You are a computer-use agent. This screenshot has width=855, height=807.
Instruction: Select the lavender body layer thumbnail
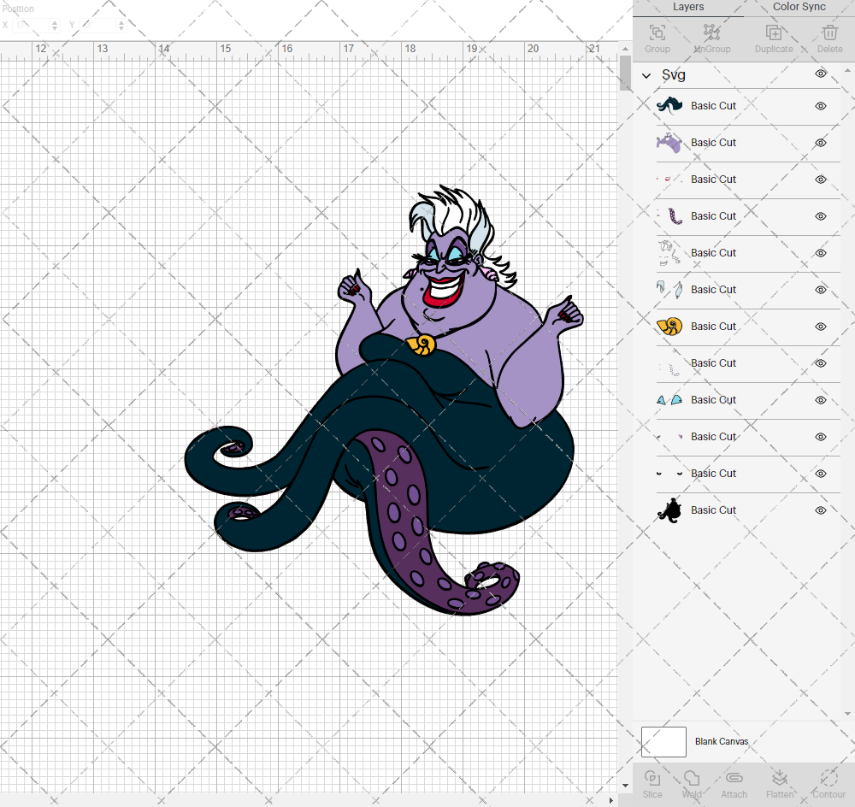[669, 142]
